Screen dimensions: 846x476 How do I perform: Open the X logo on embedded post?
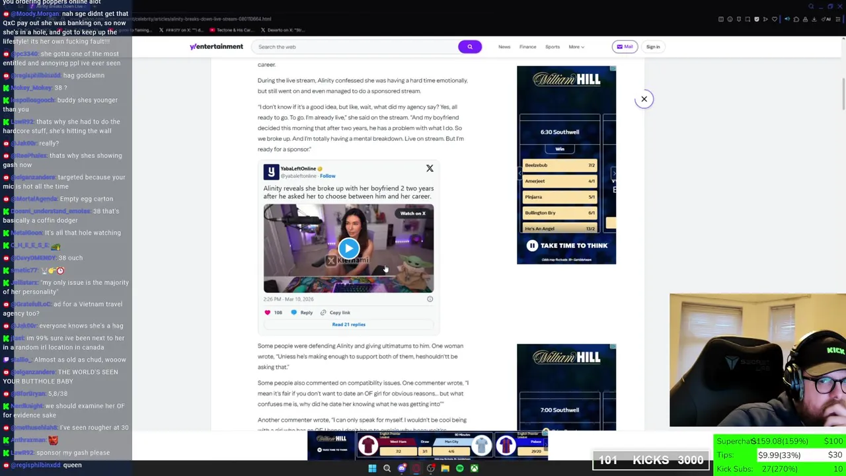pos(430,169)
